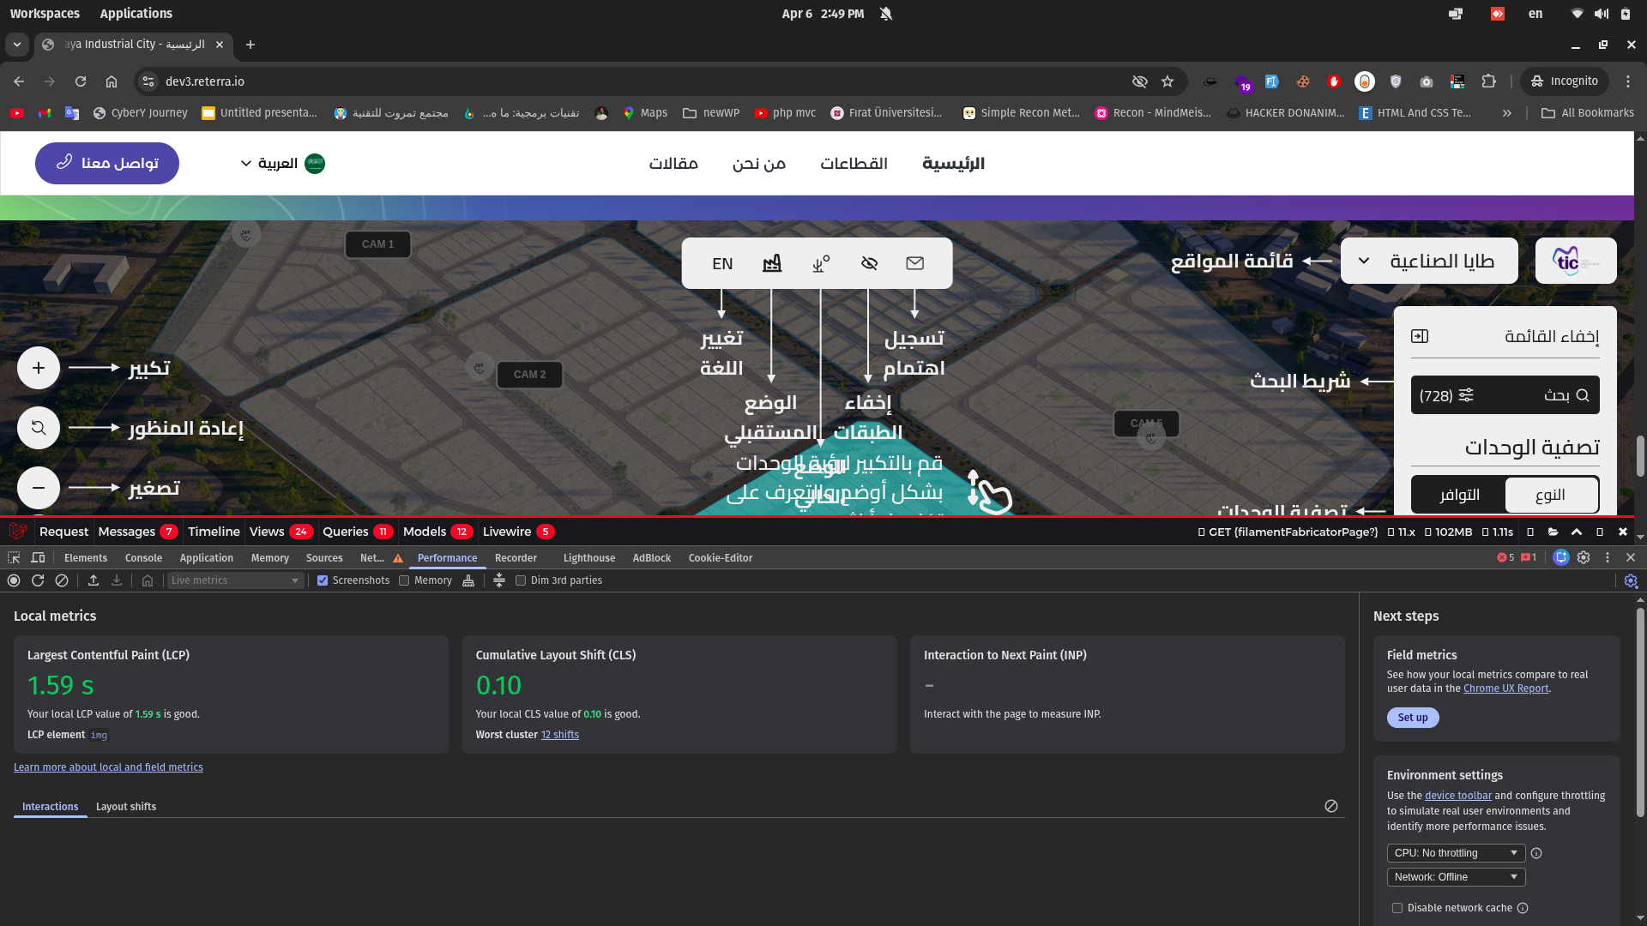Check Disable network cache option
The height and width of the screenshot is (926, 1647).
(x=1397, y=908)
